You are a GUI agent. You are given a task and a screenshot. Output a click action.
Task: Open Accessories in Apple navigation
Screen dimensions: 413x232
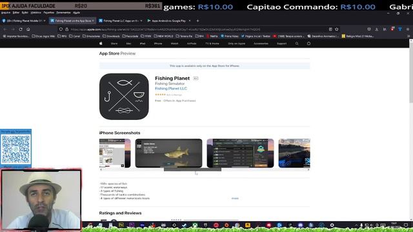261,43
